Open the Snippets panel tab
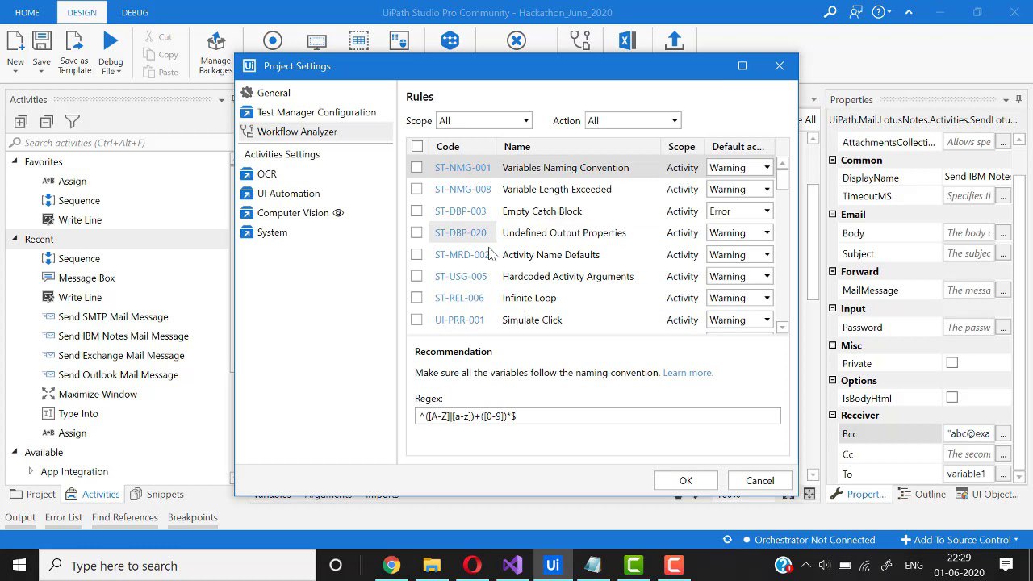This screenshot has height=581, width=1033. click(157, 494)
